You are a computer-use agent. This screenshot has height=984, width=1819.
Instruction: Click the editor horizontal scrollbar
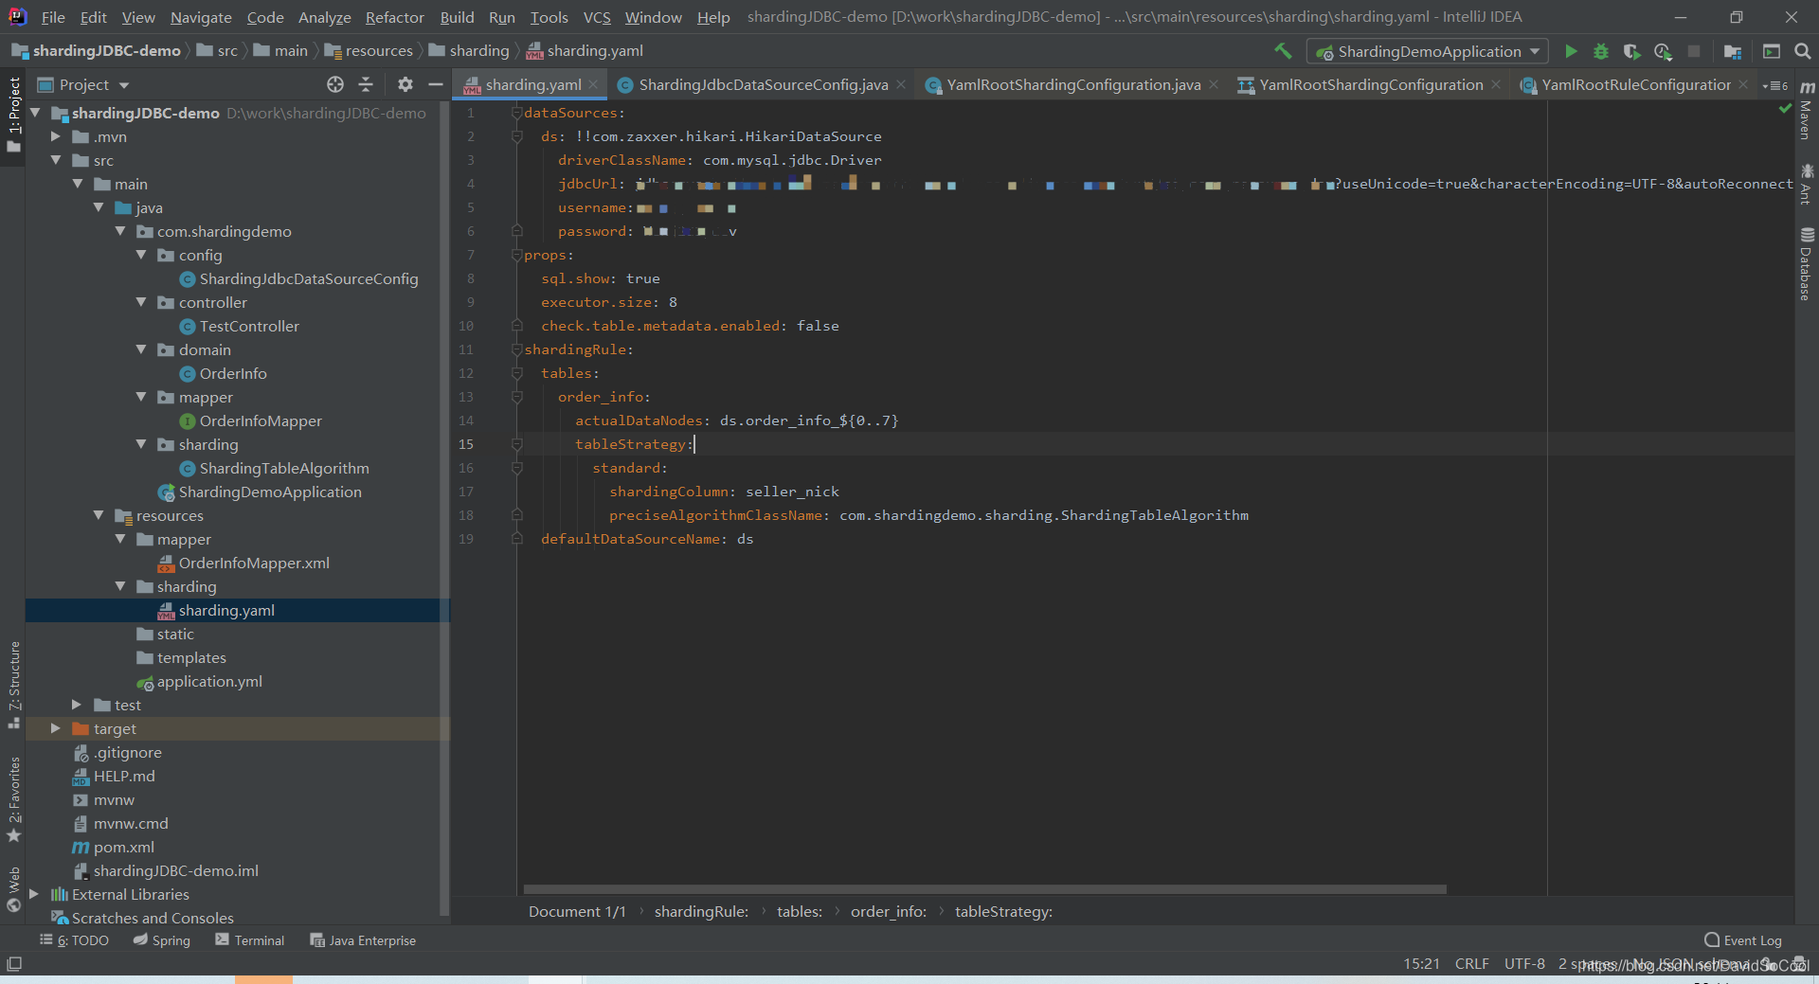[984, 889]
